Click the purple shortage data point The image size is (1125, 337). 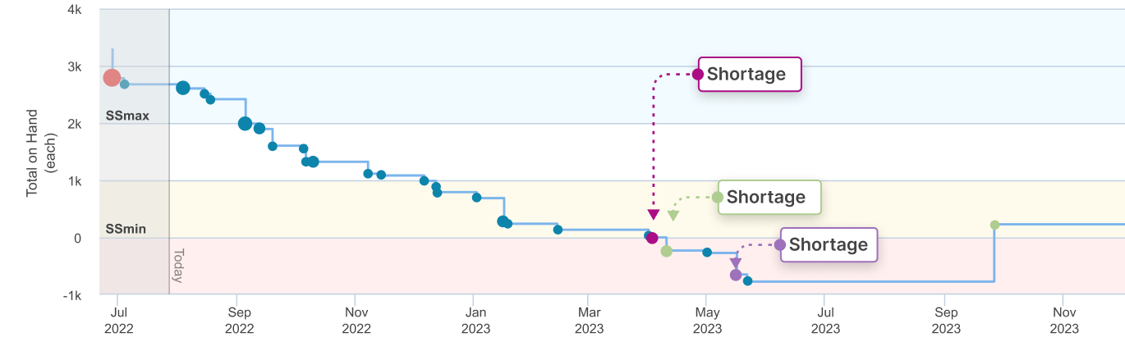click(x=736, y=275)
